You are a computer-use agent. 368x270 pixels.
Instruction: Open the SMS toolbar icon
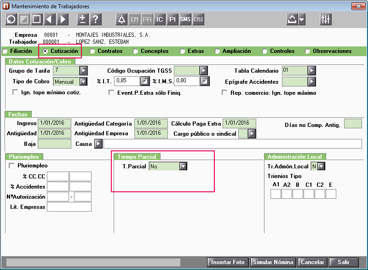(x=185, y=19)
